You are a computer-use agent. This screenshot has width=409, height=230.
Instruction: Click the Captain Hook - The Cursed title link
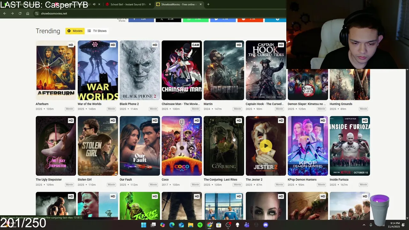click(265, 104)
